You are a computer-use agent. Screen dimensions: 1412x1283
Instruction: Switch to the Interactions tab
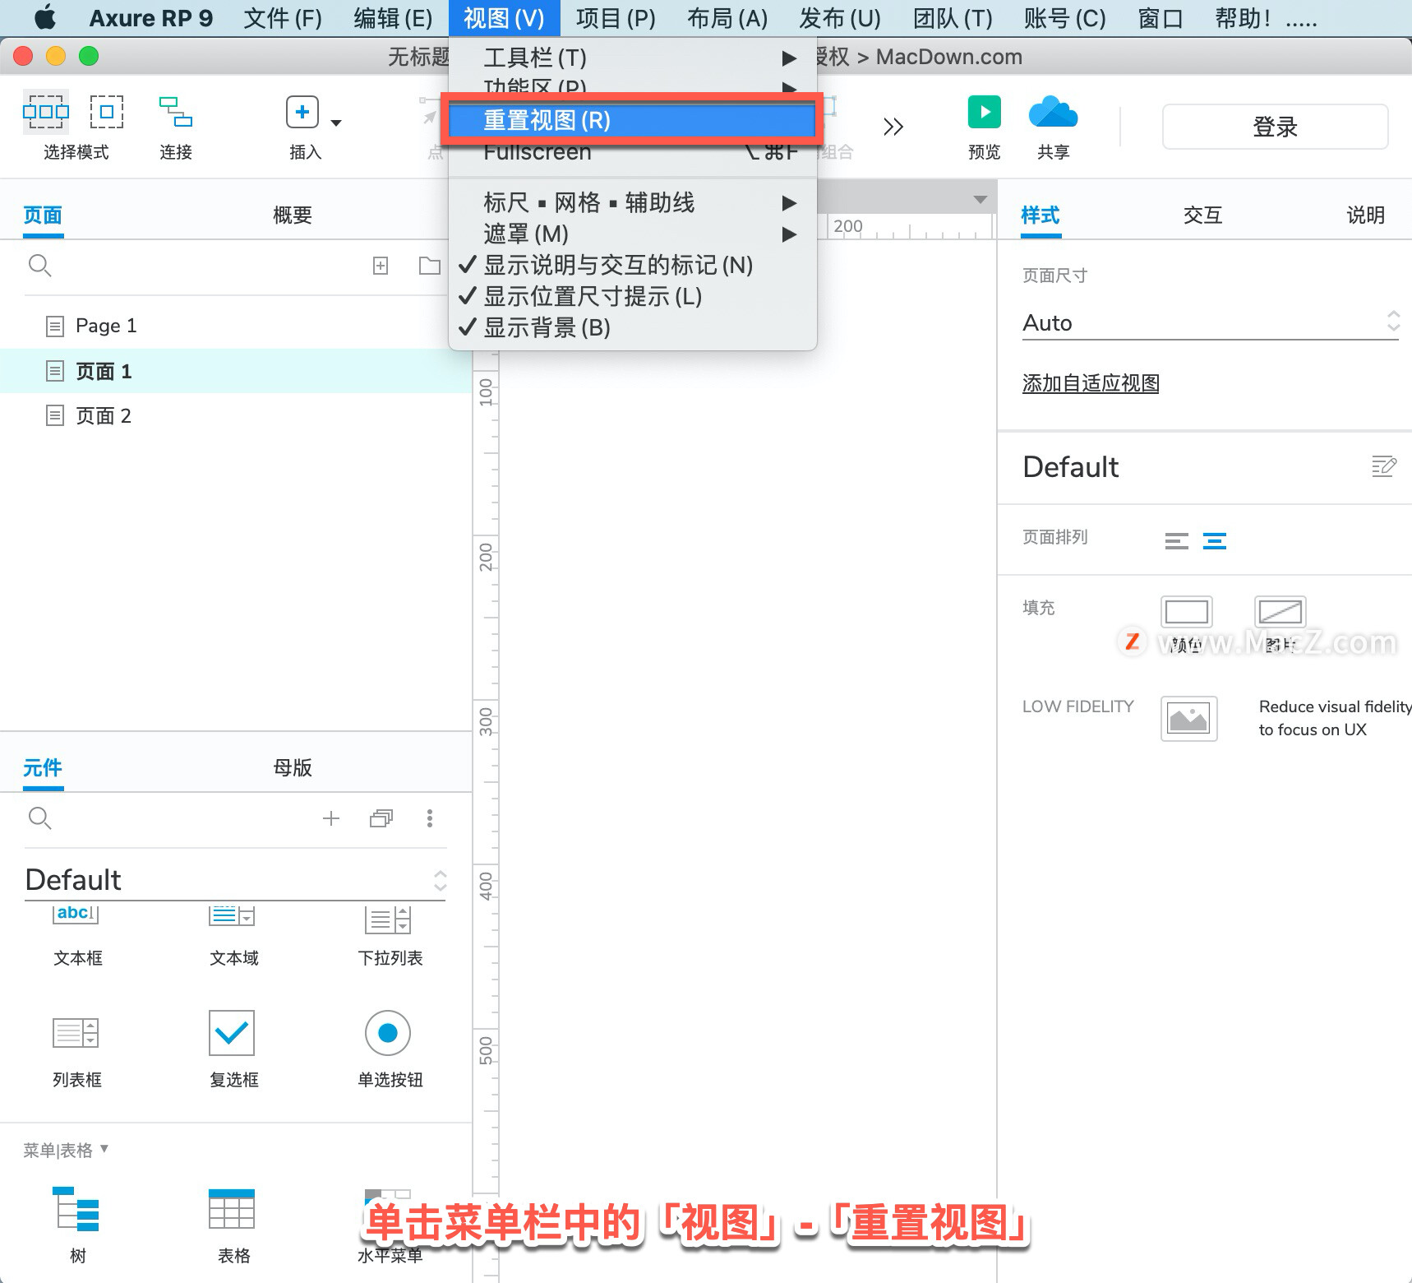1202,215
